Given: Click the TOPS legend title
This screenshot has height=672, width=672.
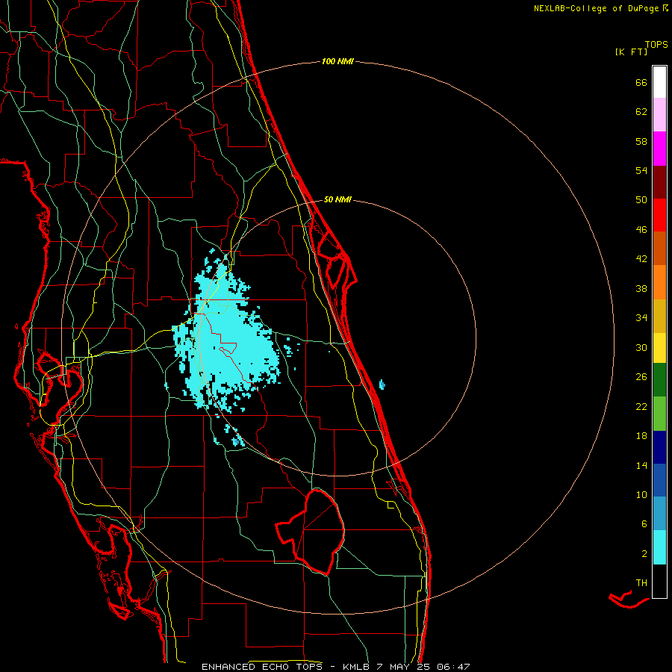Looking at the screenshot, I should [x=656, y=44].
